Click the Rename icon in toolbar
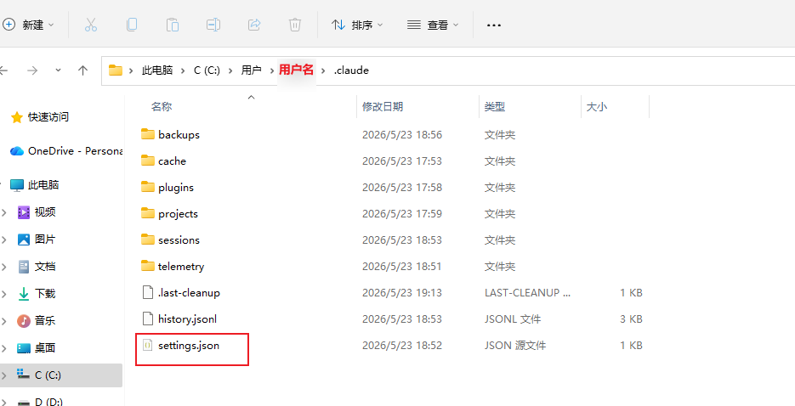 [x=213, y=25]
